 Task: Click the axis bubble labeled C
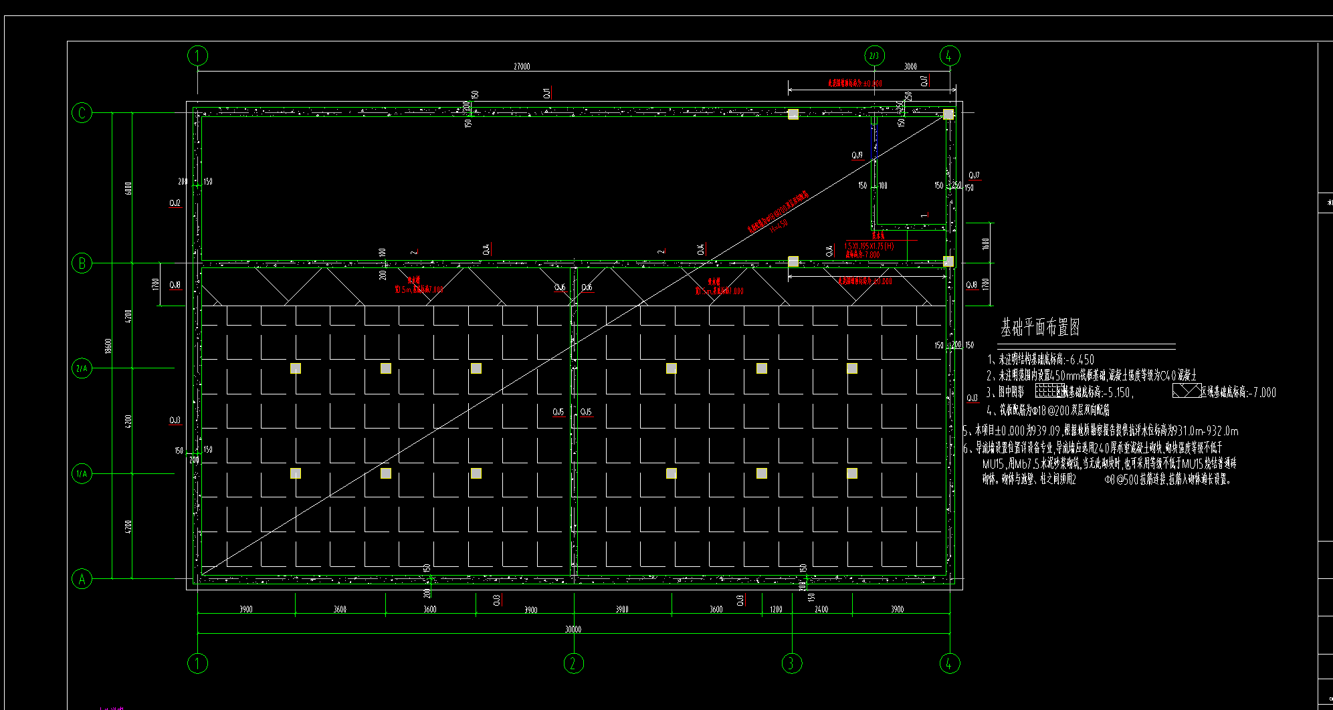coord(82,112)
